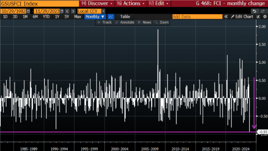
Task: Open chart settings gear icon
Action: pyautogui.click(x=265, y=16)
